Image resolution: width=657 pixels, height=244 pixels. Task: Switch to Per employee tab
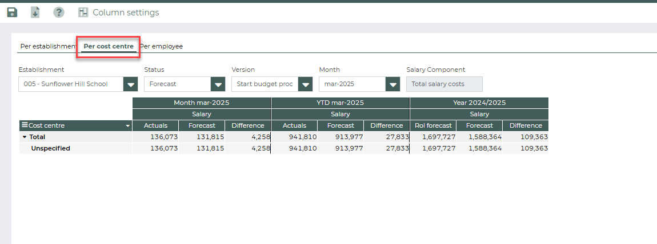[162, 46]
